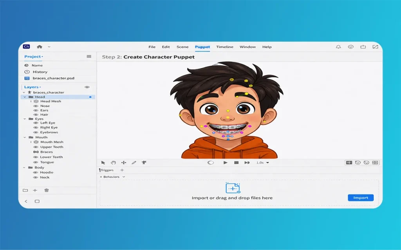
Task: Click the share export icon
Action: [x=363, y=47]
